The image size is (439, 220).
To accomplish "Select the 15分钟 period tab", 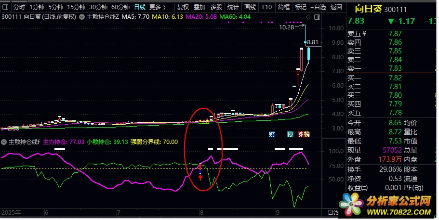I will (76, 7).
